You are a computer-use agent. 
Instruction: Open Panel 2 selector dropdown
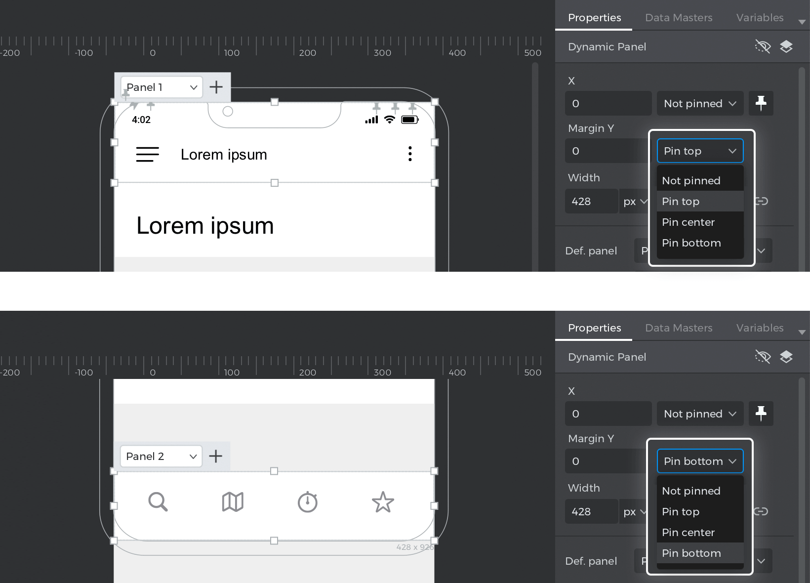point(162,457)
